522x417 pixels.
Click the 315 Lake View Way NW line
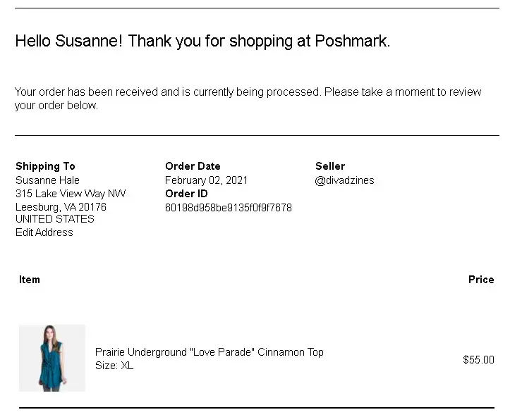[x=71, y=194]
